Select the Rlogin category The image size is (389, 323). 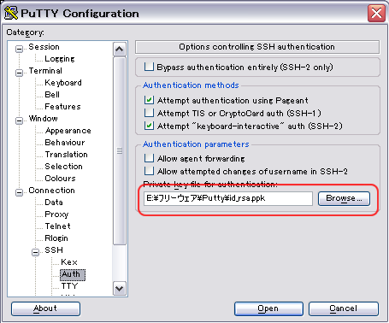[56, 238]
